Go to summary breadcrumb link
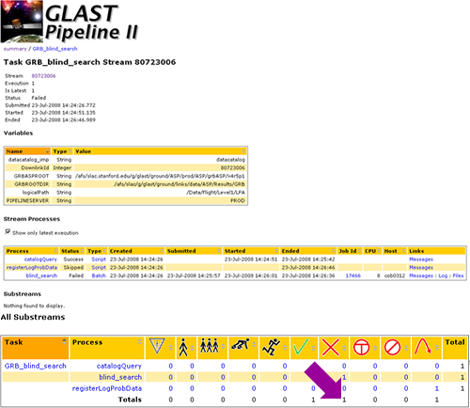Image resolution: width=470 pixels, height=408 pixels. pos(15,49)
